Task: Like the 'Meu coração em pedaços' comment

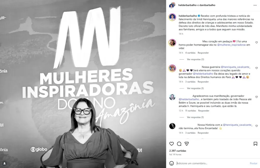Action: pos(256,43)
